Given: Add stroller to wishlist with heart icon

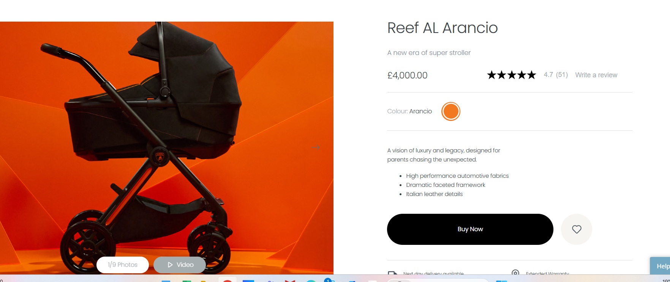Looking at the screenshot, I should click(x=577, y=229).
